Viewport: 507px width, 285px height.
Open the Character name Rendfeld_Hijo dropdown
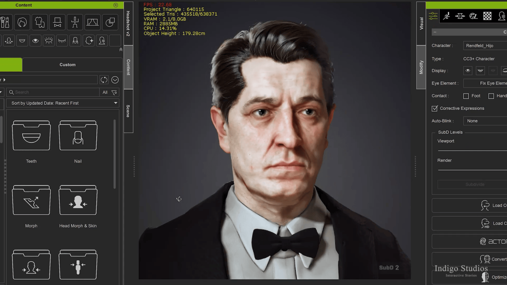tap(485, 46)
